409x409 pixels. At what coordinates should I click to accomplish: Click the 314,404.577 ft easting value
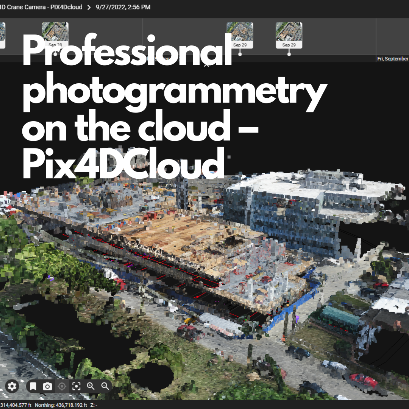[16, 405]
